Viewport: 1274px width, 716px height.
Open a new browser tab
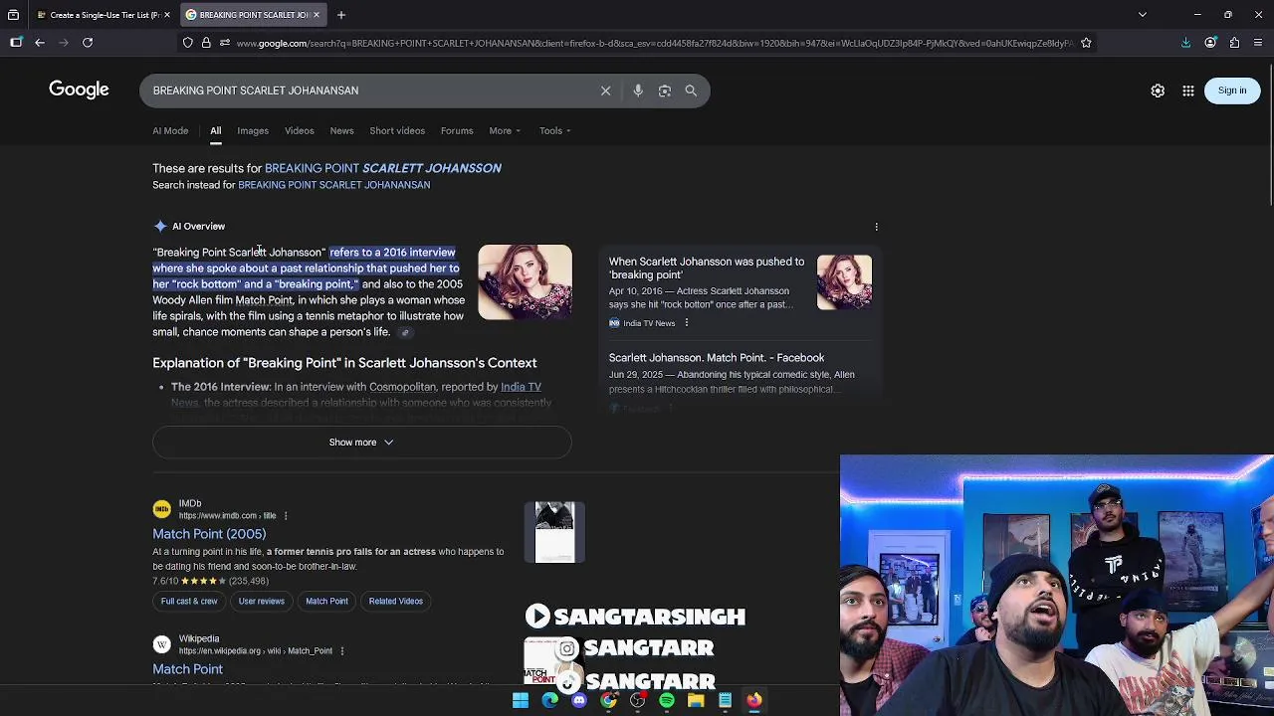[340, 15]
